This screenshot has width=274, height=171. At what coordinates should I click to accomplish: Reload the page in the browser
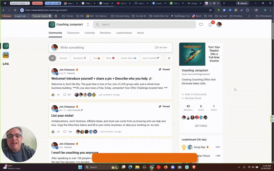[15, 10]
